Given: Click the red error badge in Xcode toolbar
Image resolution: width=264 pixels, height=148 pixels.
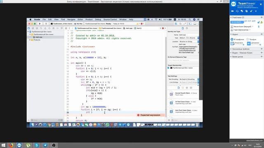Looking at the screenshot, I should tap(142, 24).
